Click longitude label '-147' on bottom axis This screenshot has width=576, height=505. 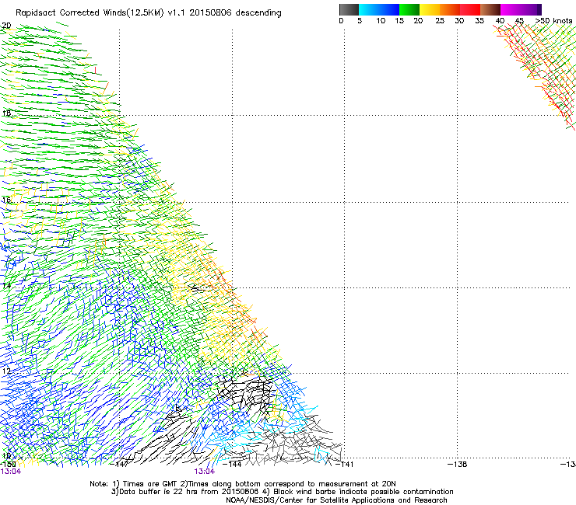[119, 464]
